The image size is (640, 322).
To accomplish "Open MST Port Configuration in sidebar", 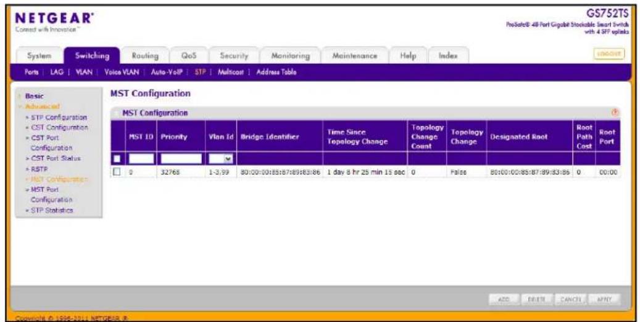I will coord(51,195).
